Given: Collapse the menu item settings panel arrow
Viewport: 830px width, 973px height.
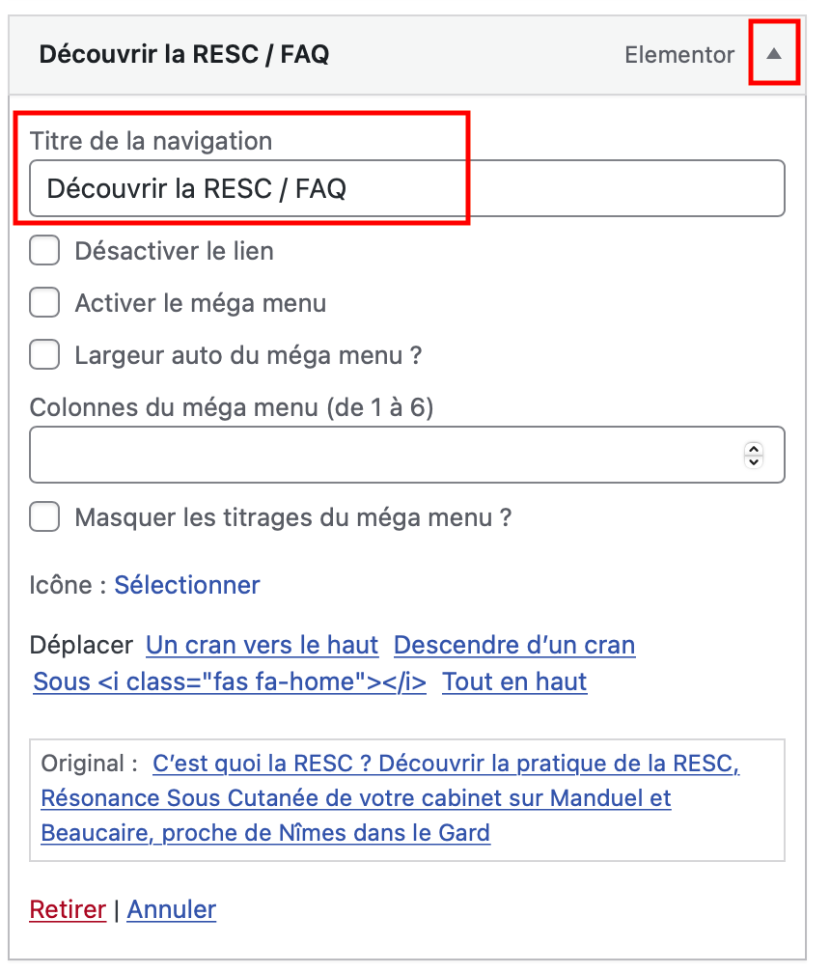Looking at the screenshot, I should [774, 54].
